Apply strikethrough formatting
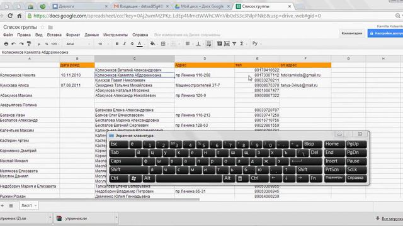 tap(132, 44)
